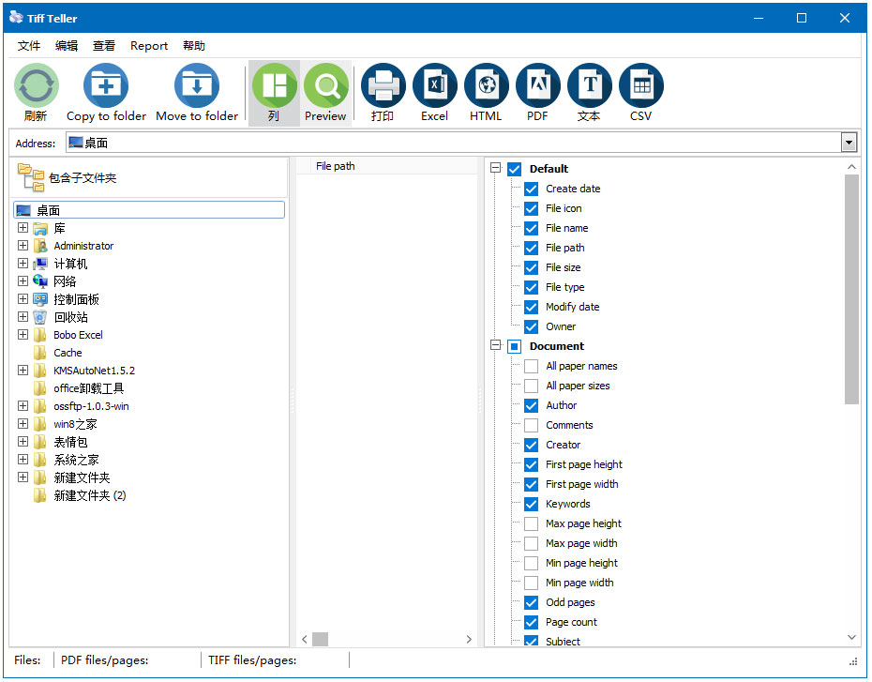Expand the Bobo Excel tree node
Image resolution: width=872 pixels, height=682 pixels.
coord(23,334)
